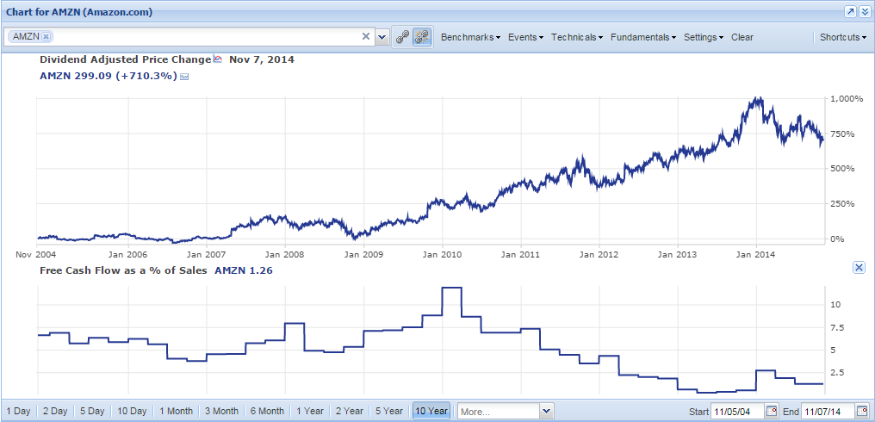Close the Free Cash Flow panel
The image size is (875, 422).
[x=859, y=268]
